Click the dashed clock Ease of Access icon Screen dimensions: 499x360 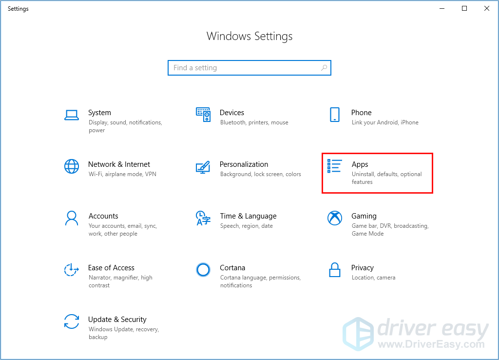point(72,270)
